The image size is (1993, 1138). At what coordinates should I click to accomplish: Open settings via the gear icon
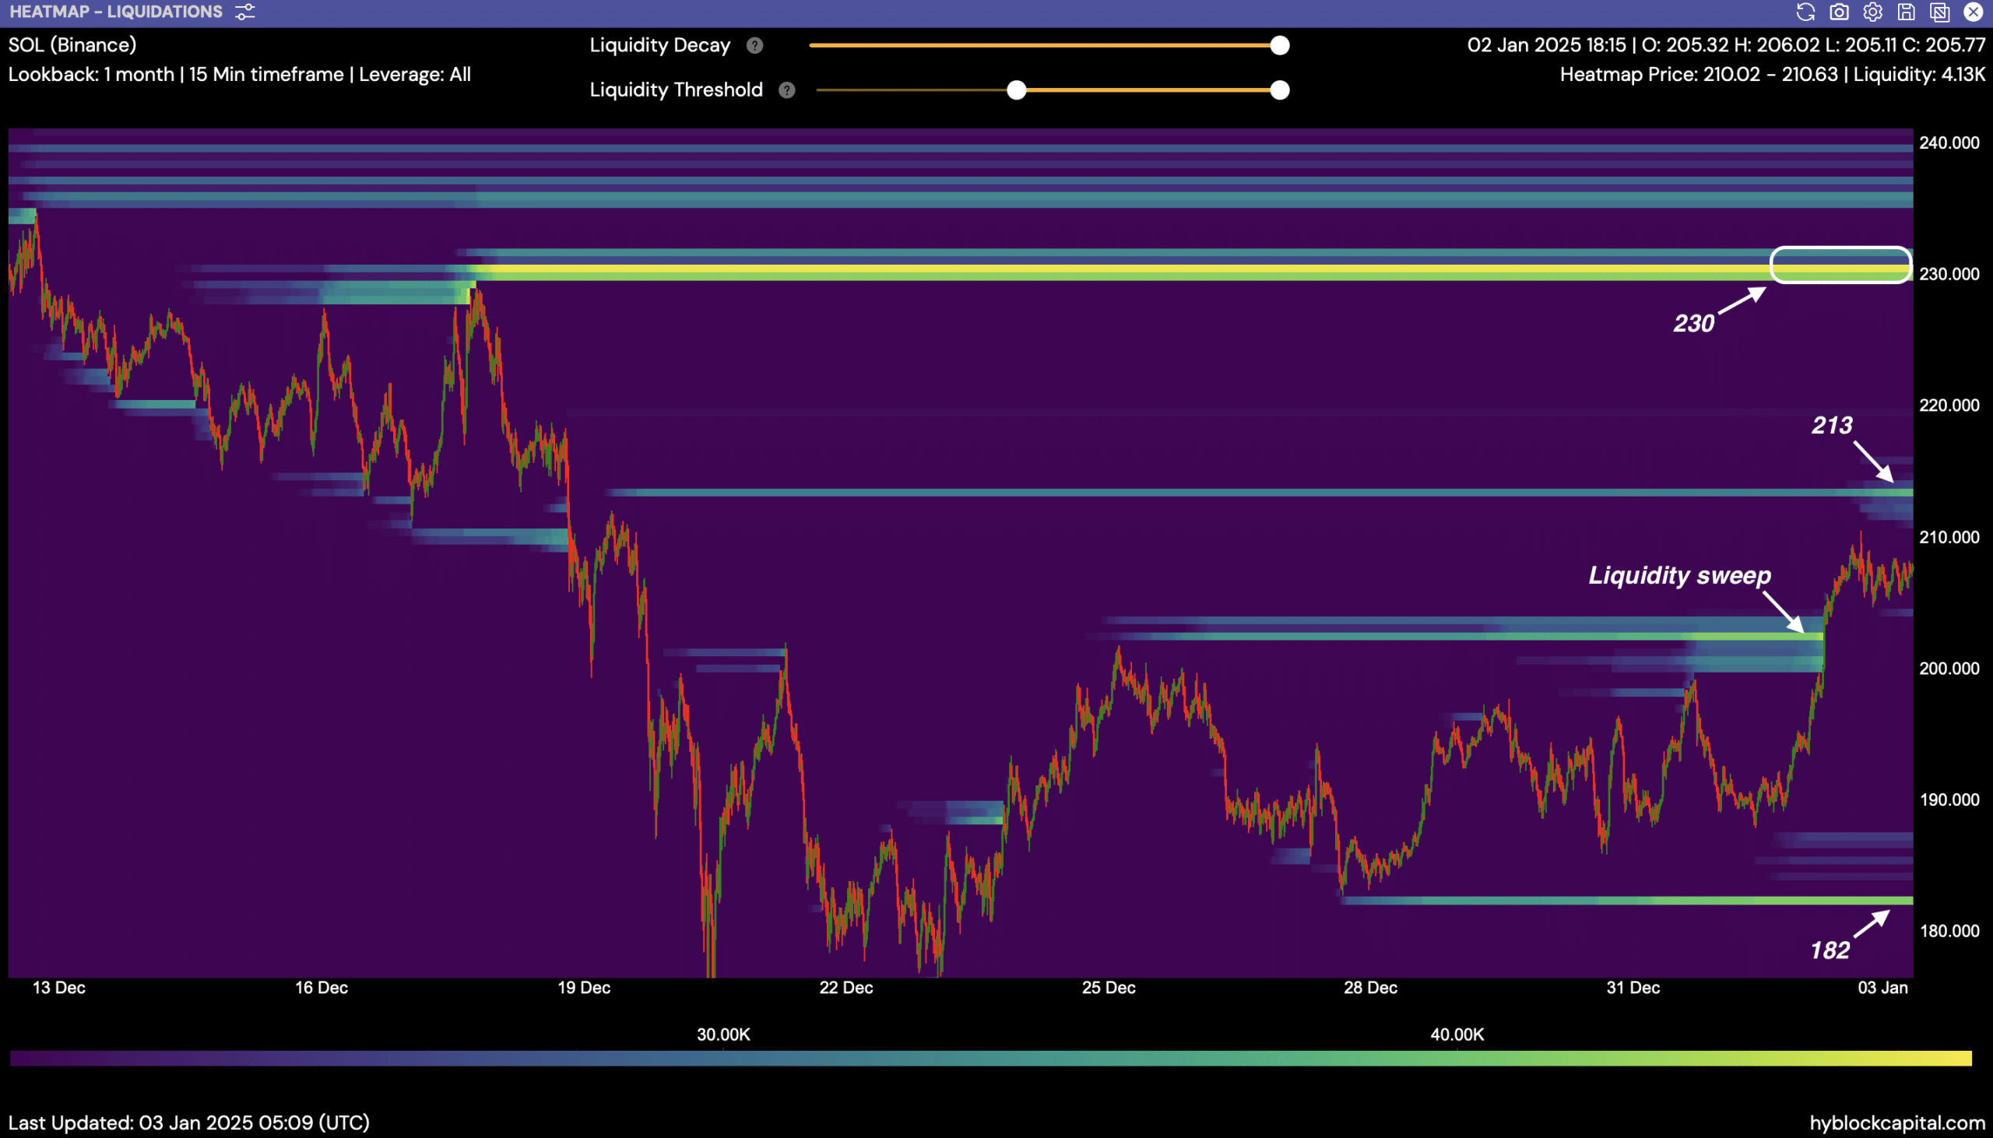1872,12
